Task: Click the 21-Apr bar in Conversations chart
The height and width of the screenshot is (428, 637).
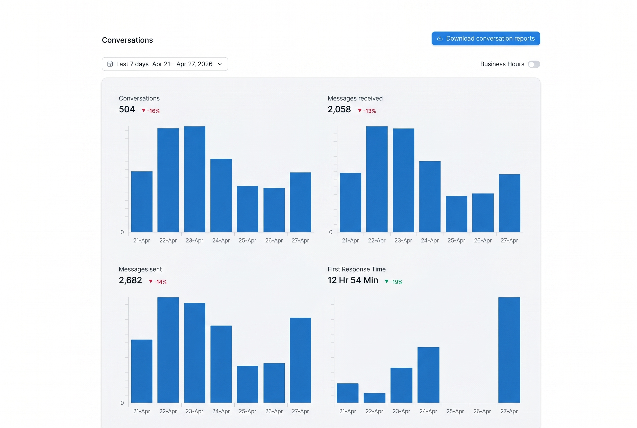Action: (141, 202)
